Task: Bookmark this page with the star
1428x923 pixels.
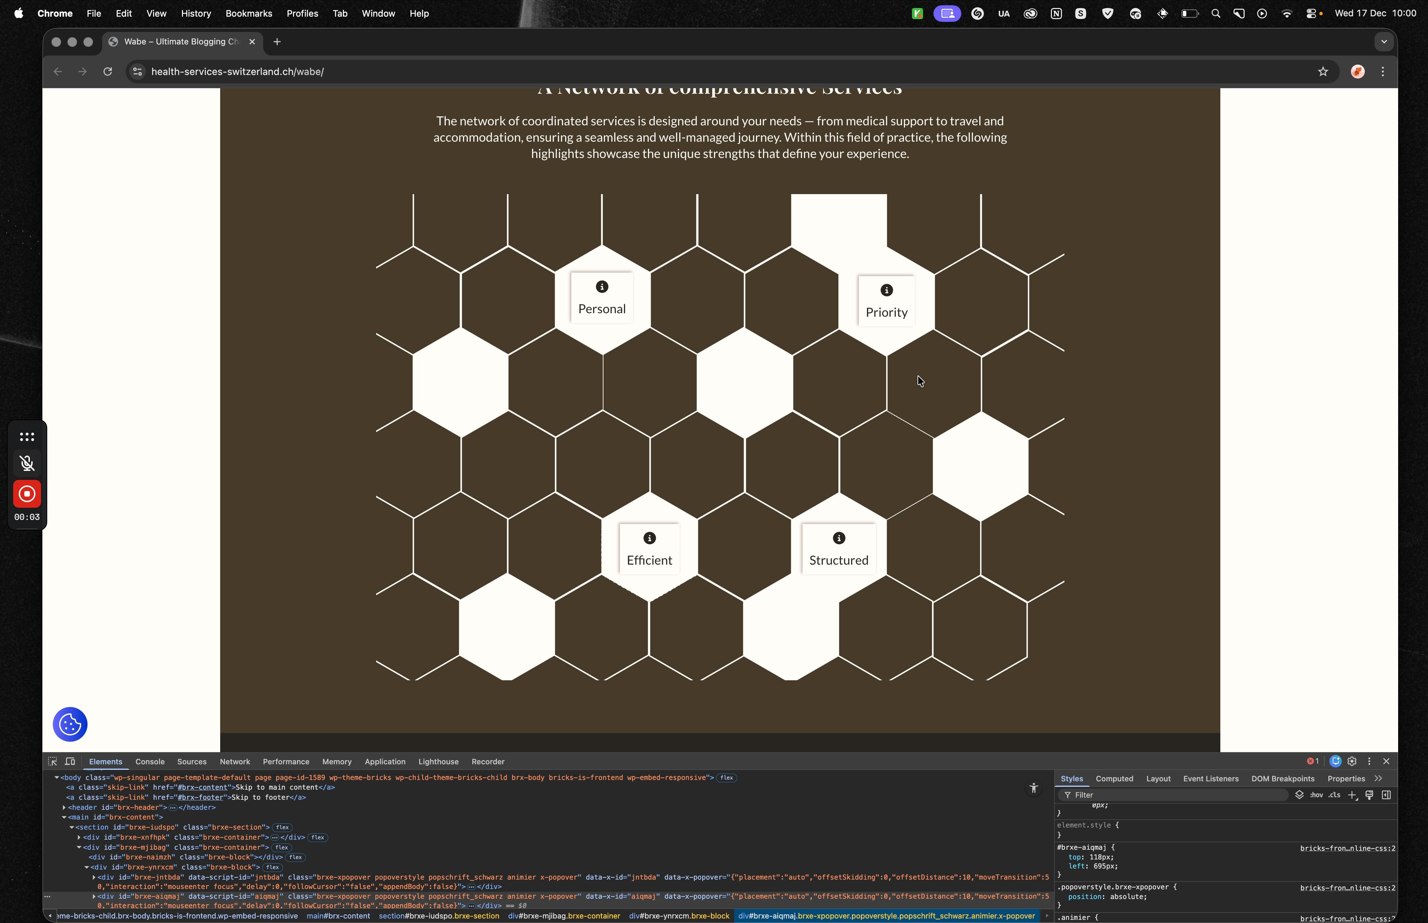Action: click(1323, 72)
